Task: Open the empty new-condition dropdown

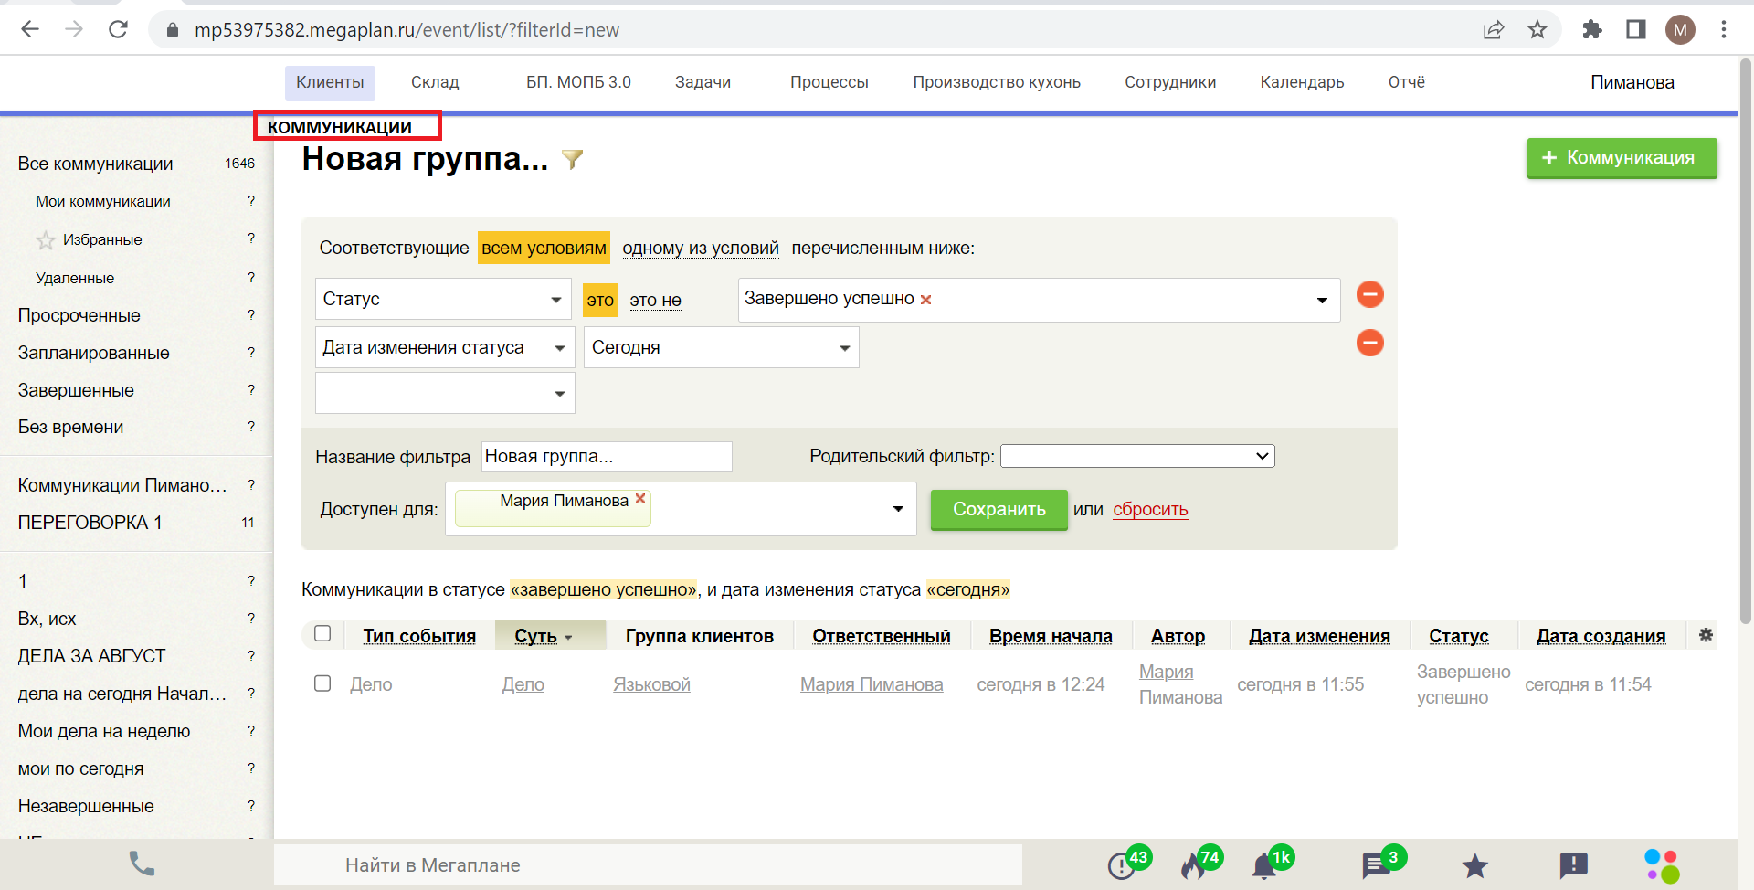Action: point(445,393)
